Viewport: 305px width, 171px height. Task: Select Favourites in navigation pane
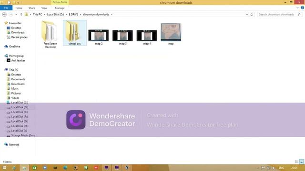click(x=13, y=23)
